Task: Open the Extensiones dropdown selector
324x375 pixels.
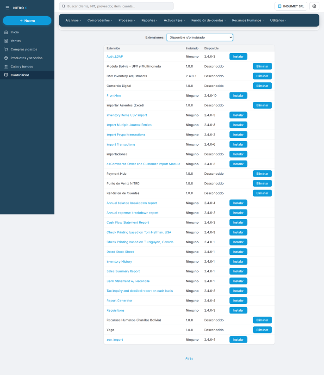Action: 199,37
